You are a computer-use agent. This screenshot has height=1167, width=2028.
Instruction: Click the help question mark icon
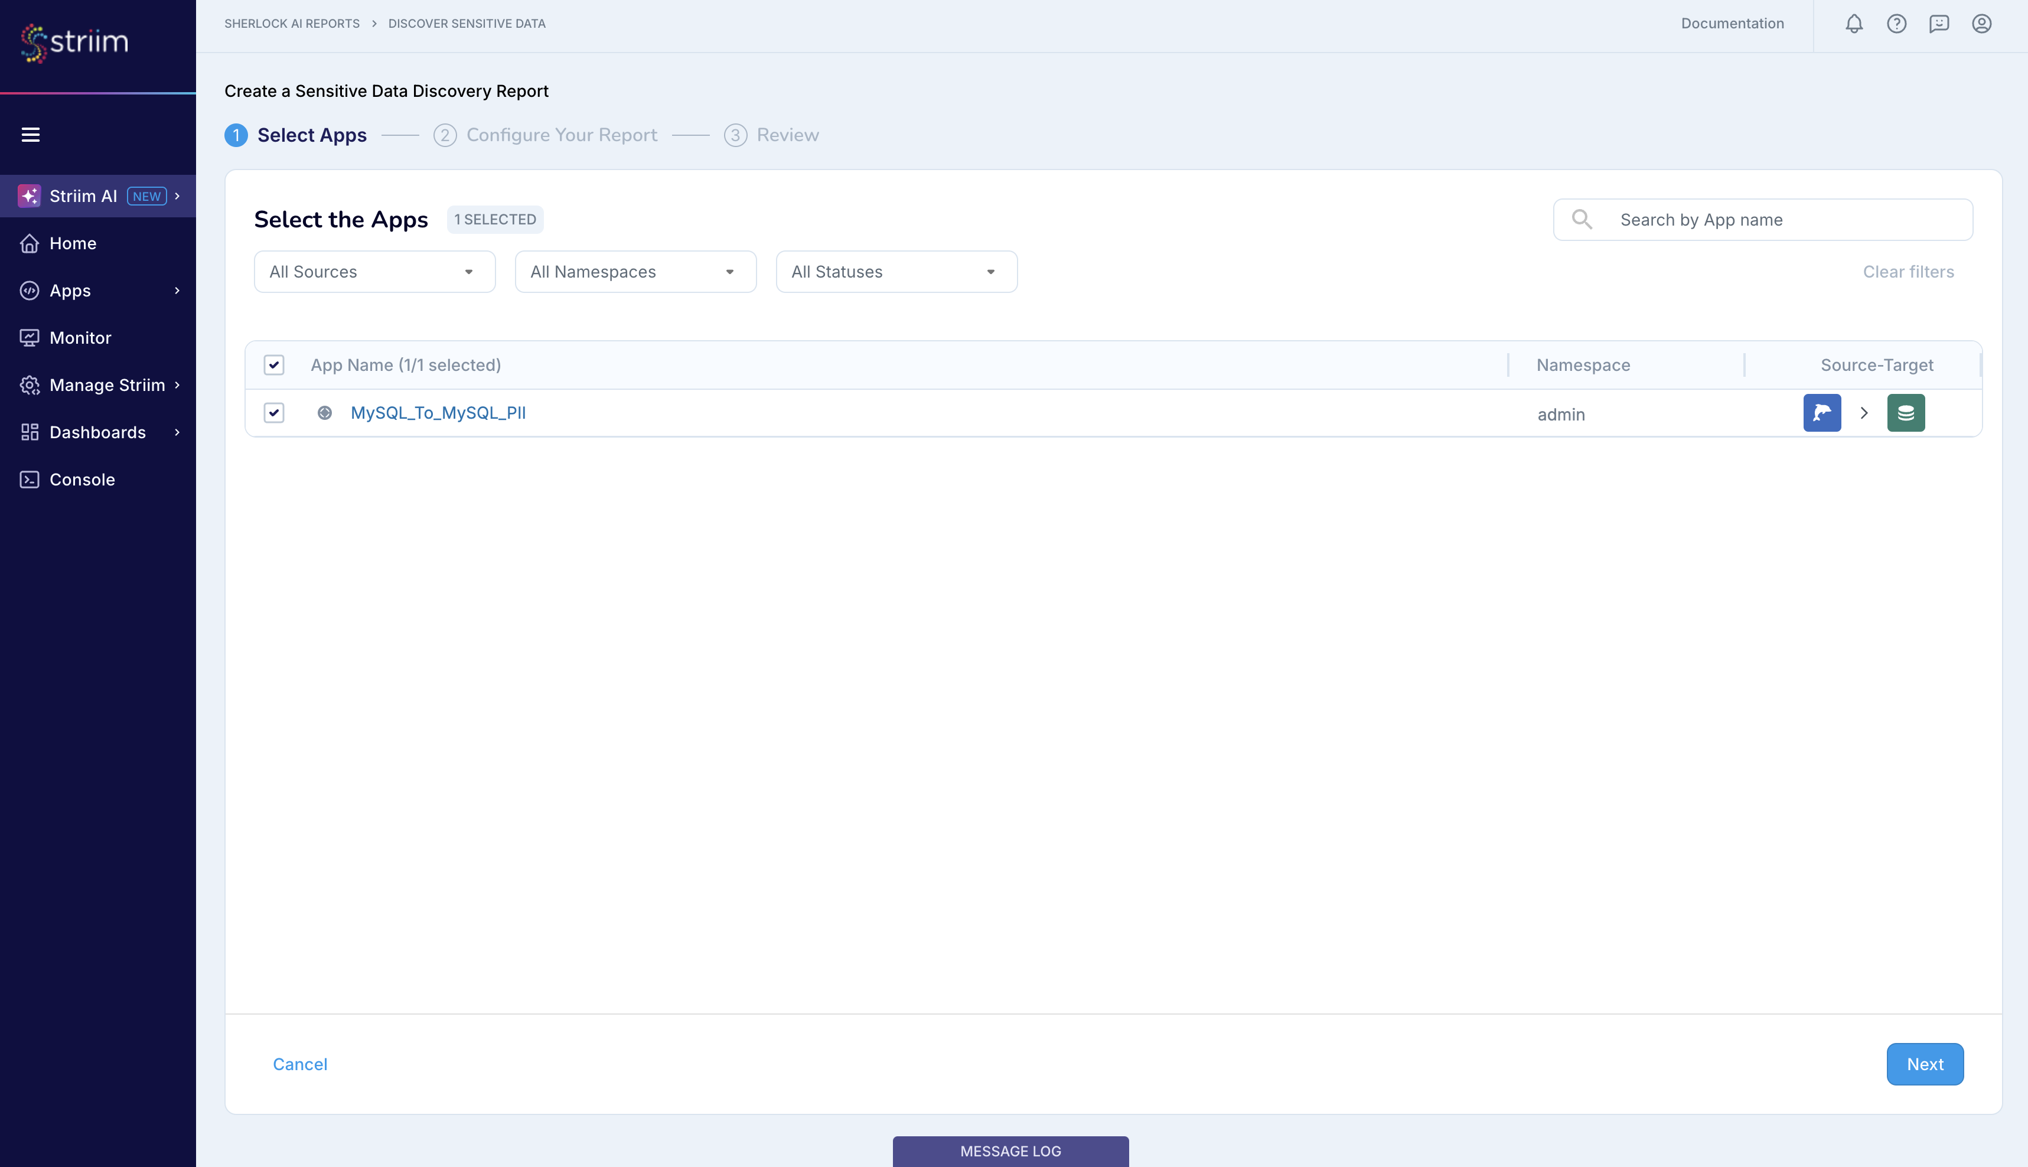point(1896,23)
